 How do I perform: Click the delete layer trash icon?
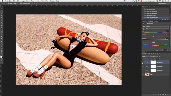pyautogui.click(x=168, y=94)
